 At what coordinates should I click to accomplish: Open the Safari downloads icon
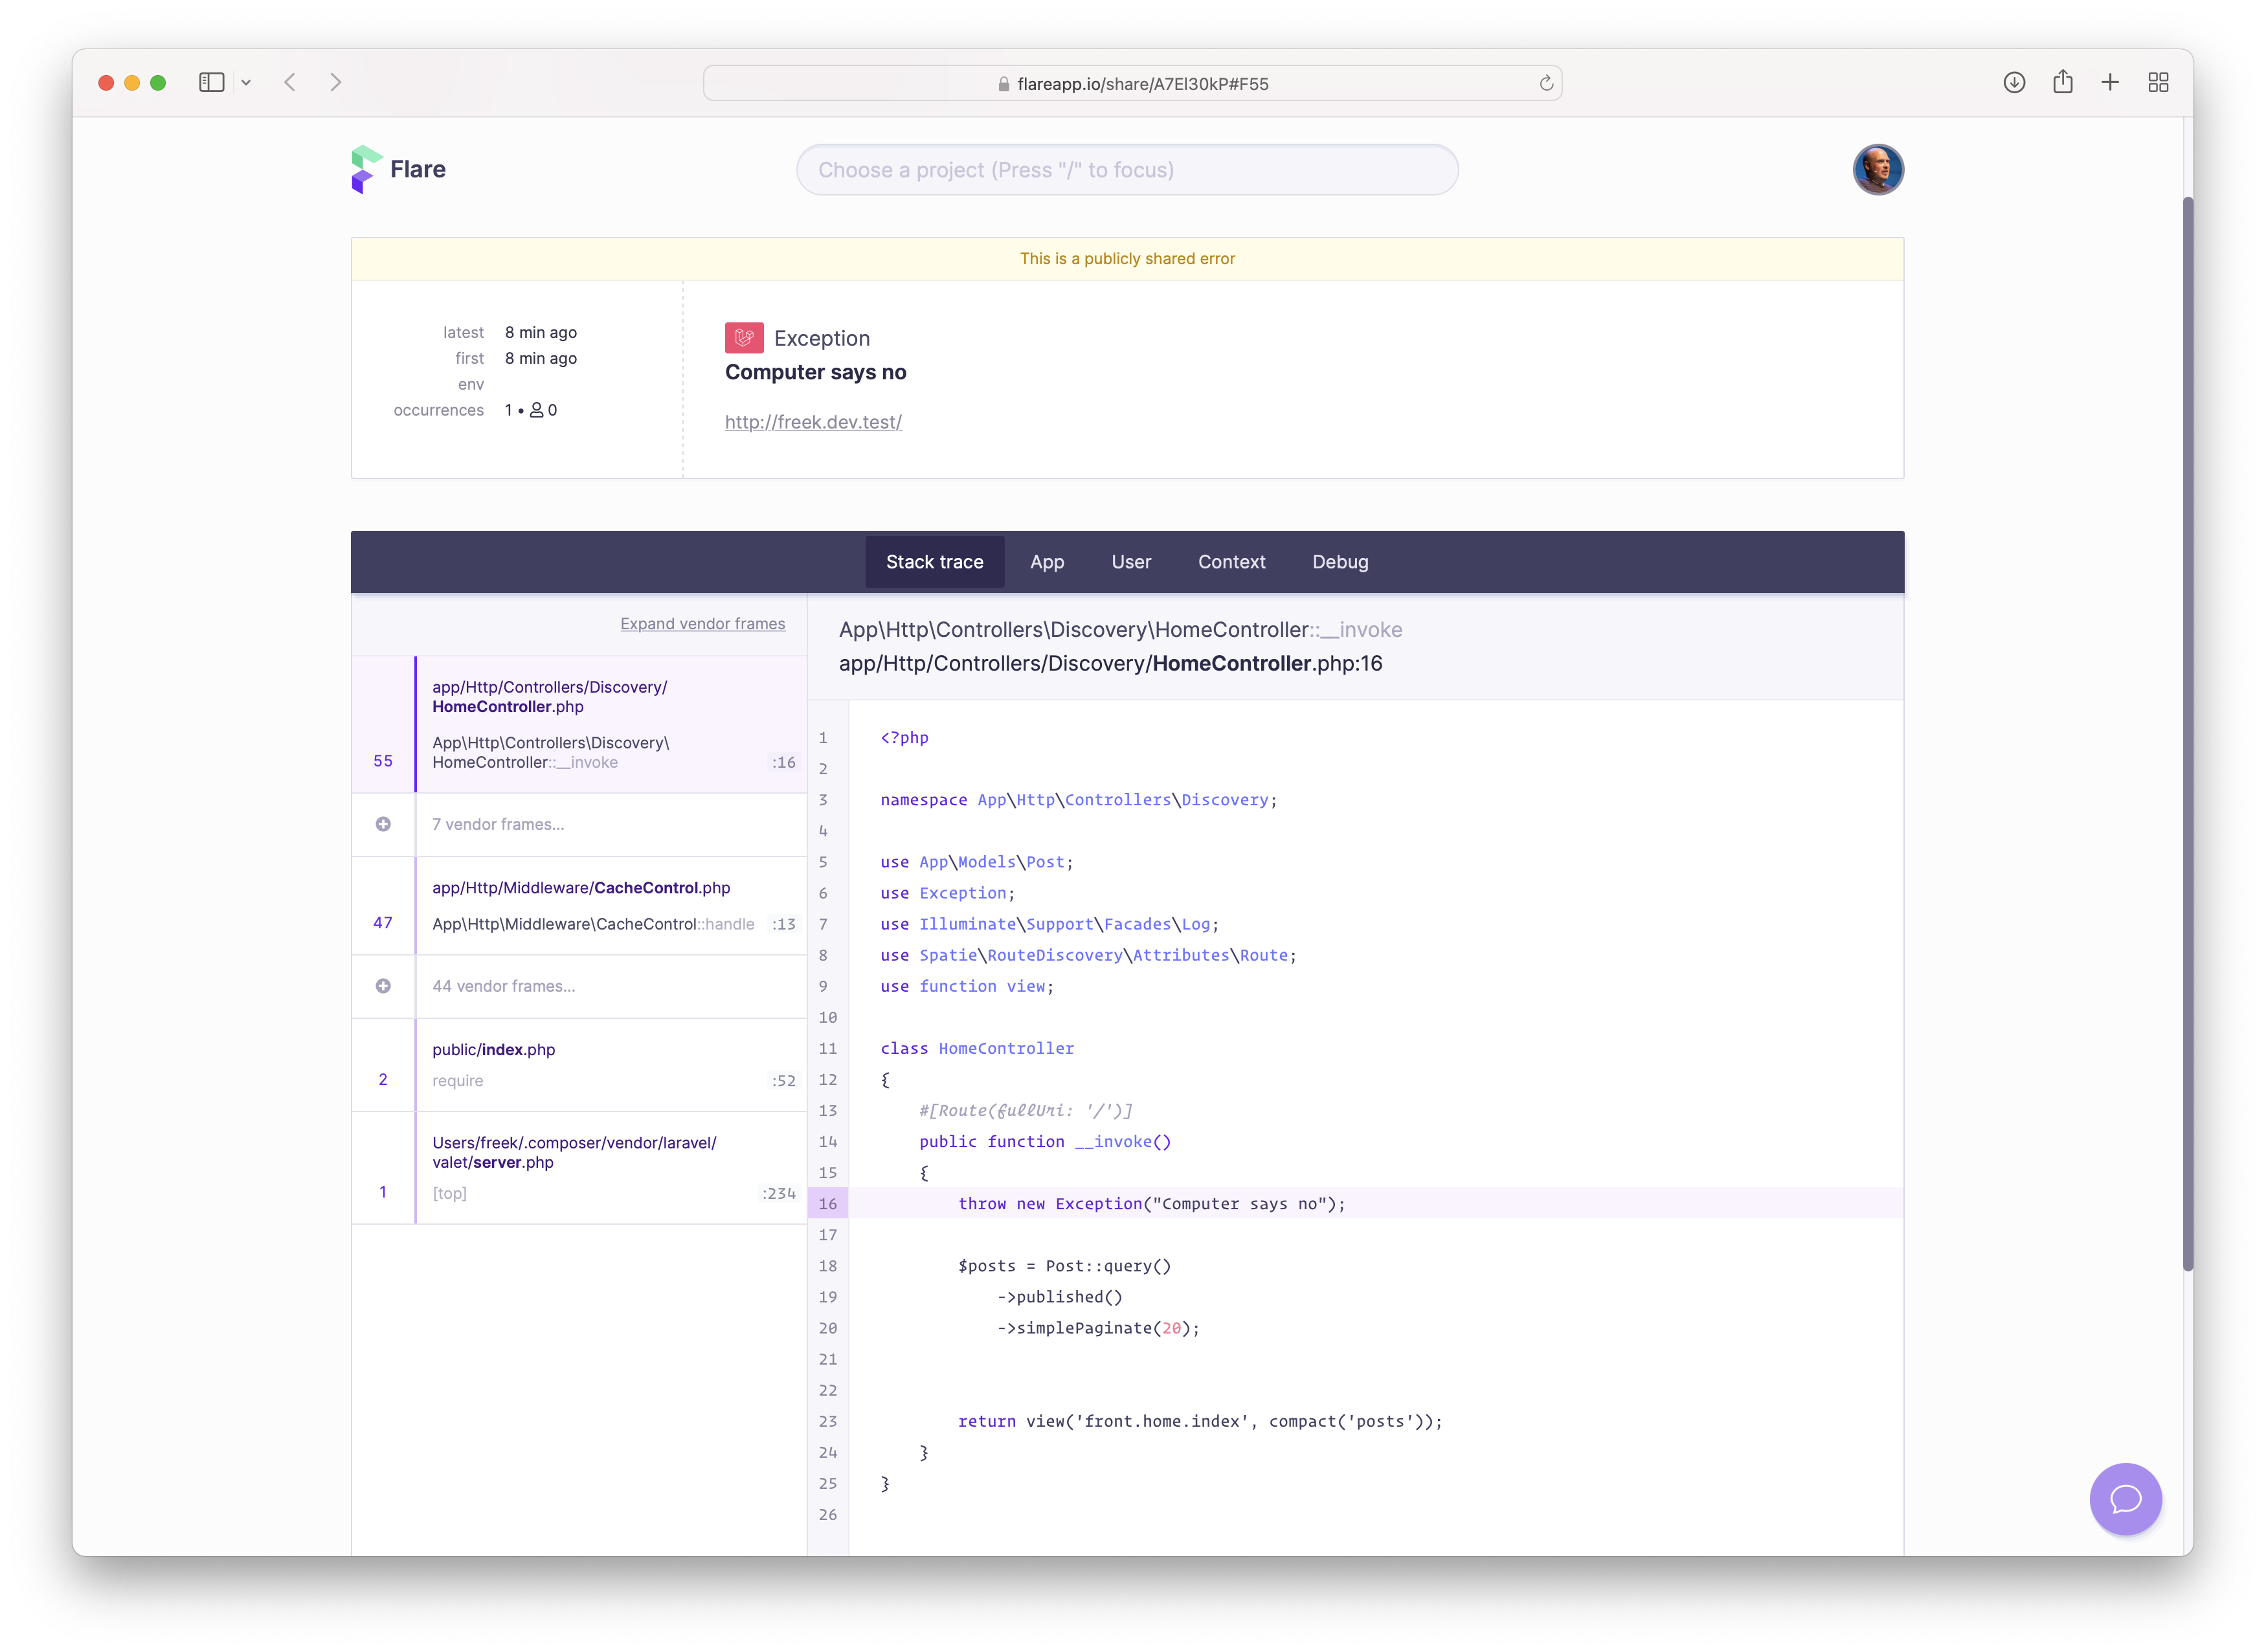click(x=2014, y=83)
